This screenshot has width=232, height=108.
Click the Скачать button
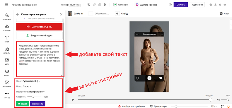coord(181,5)
